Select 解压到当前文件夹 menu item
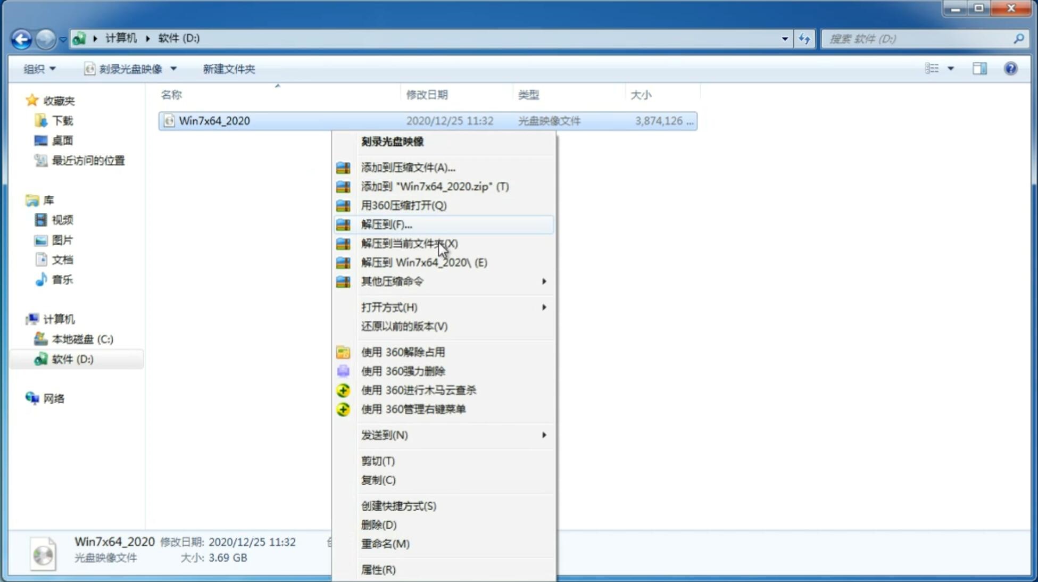This screenshot has width=1038, height=582. [x=409, y=243]
